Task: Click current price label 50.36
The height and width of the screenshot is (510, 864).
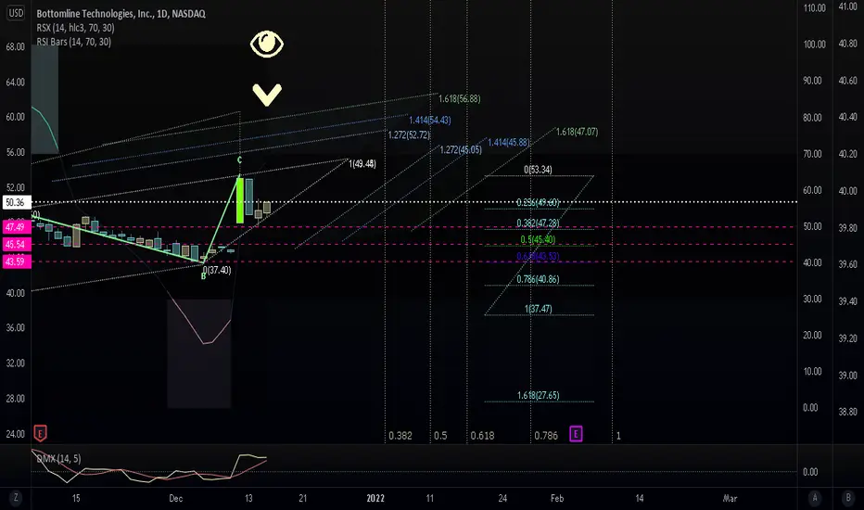Action: (x=16, y=202)
